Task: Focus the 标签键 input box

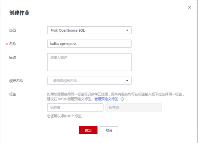Action: click(75, 107)
